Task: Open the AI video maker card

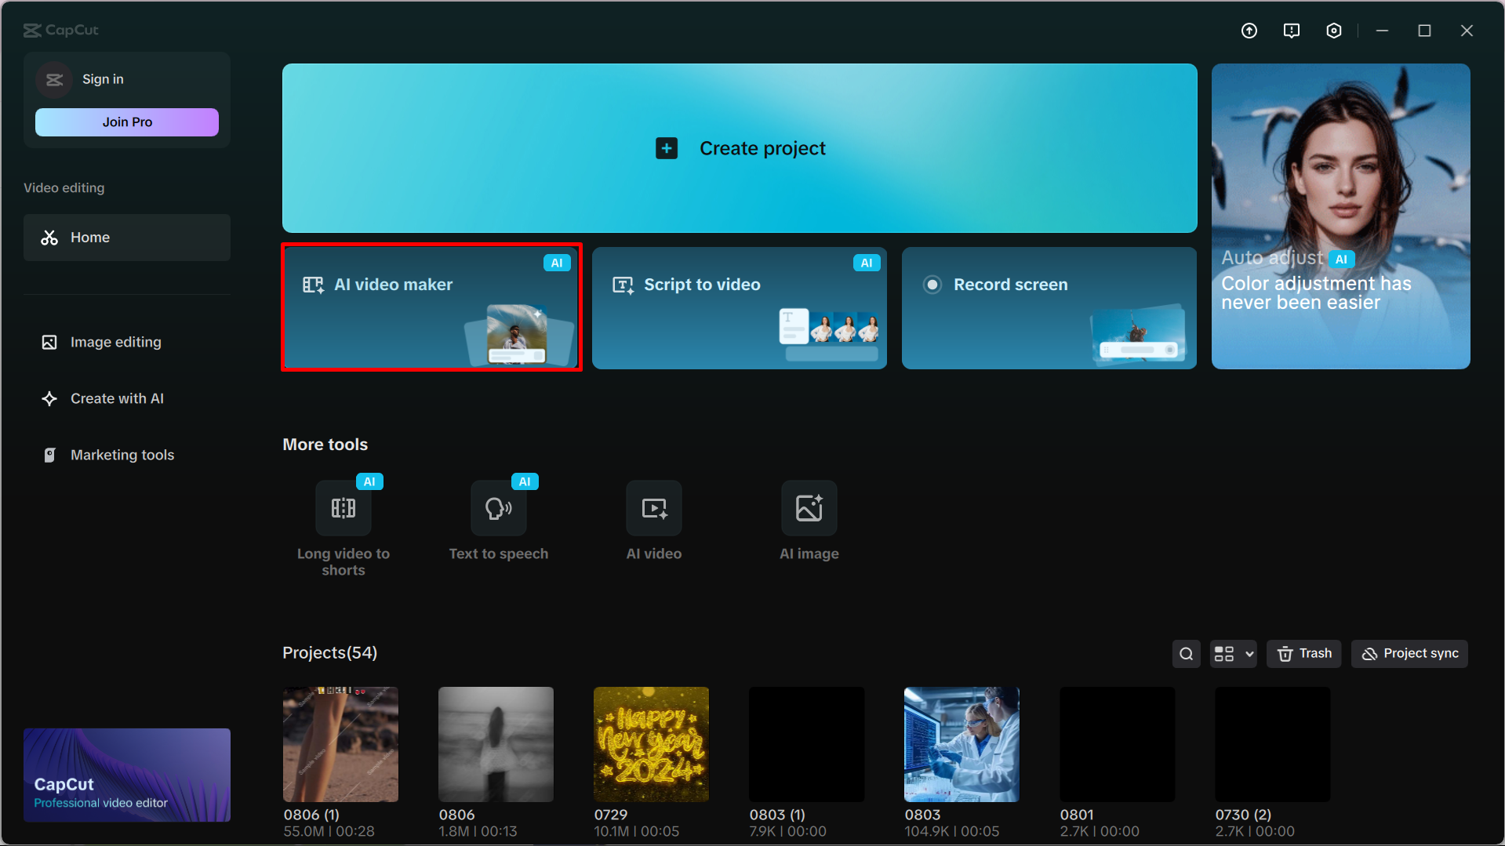Action: [431, 307]
